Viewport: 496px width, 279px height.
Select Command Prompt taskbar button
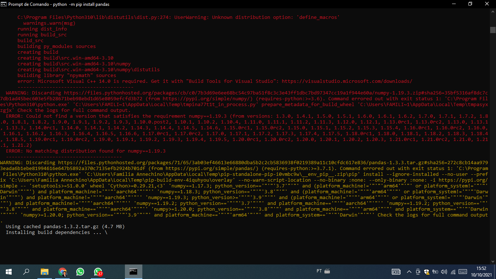pyautogui.click(x=134, y=271)
